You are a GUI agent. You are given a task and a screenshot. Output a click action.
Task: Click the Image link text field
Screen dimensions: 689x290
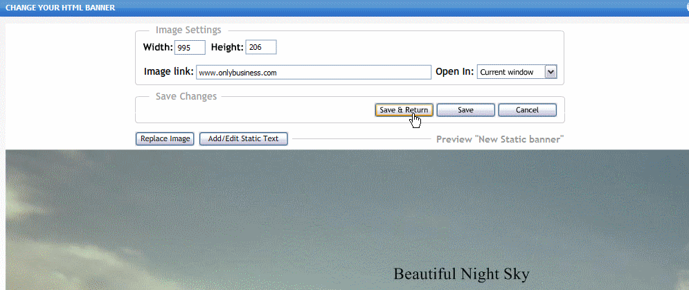pos(313,73)
